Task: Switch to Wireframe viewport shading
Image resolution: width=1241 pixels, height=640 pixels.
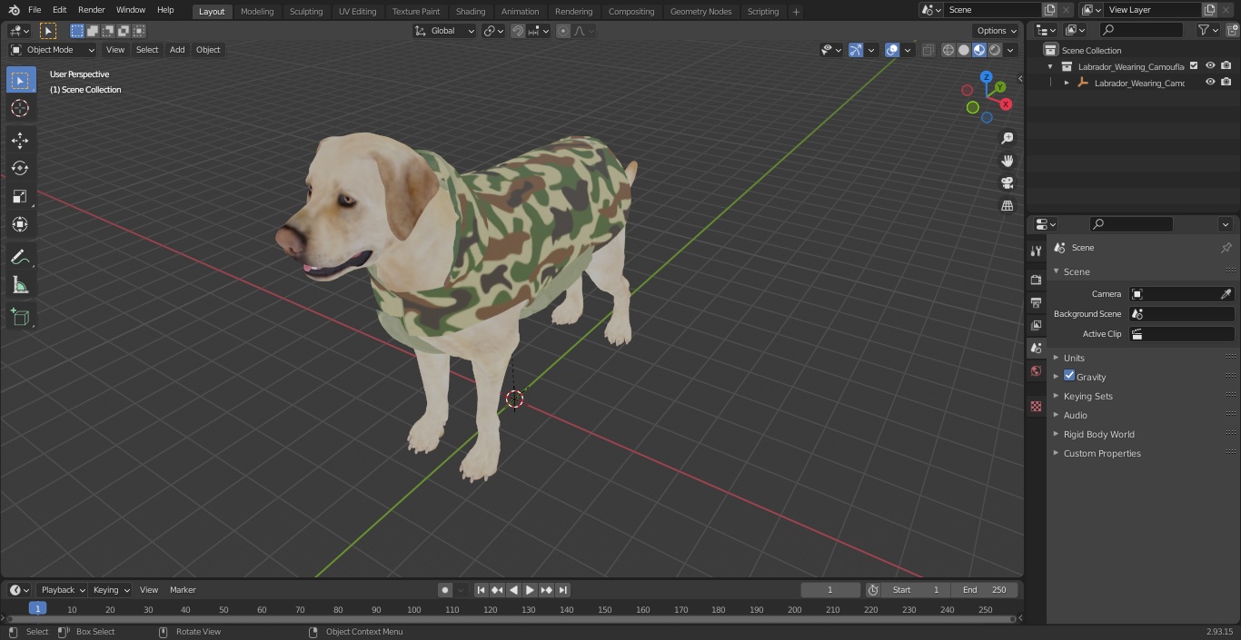Action: click(948, 50)
